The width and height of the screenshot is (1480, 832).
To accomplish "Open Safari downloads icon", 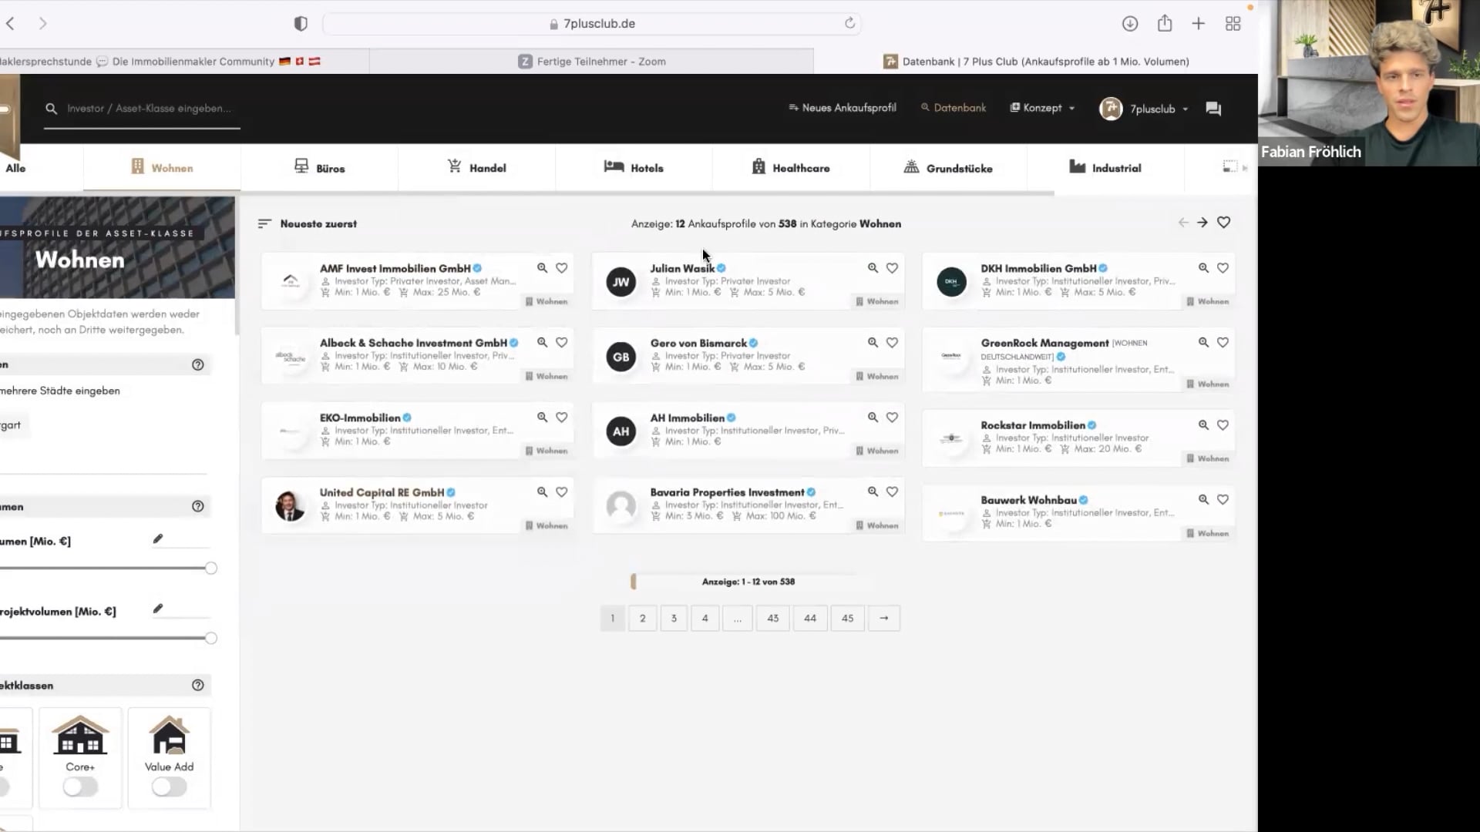I will [x=1130, y=24].
